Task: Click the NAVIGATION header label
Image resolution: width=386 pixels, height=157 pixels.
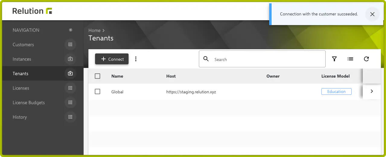Action: [x=26, y=30]
